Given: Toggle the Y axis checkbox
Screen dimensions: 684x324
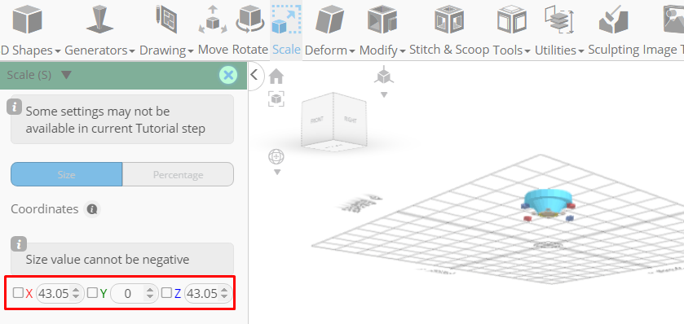Looking at the screenshot, I should pyautogui.click(x=92, y=293).
